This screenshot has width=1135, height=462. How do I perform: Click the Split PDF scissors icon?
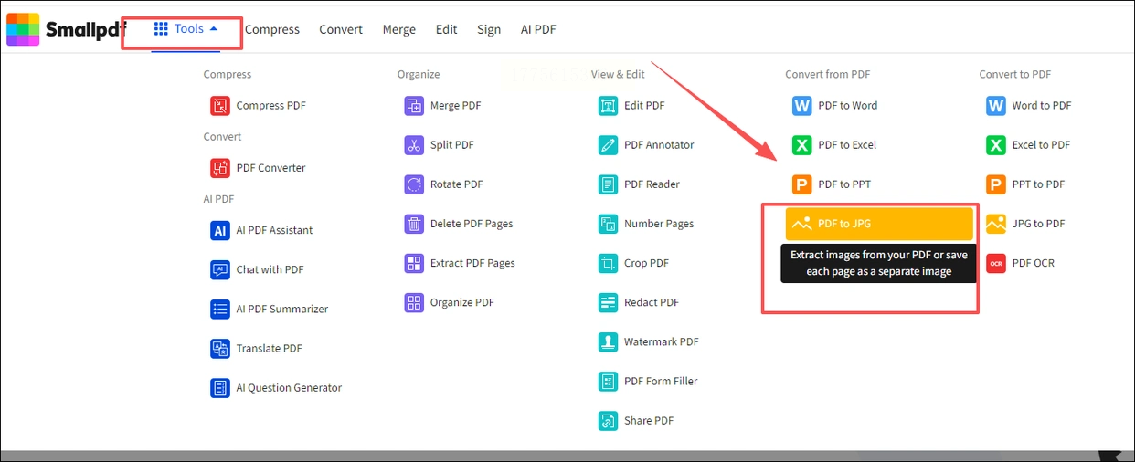coord(414,145)
